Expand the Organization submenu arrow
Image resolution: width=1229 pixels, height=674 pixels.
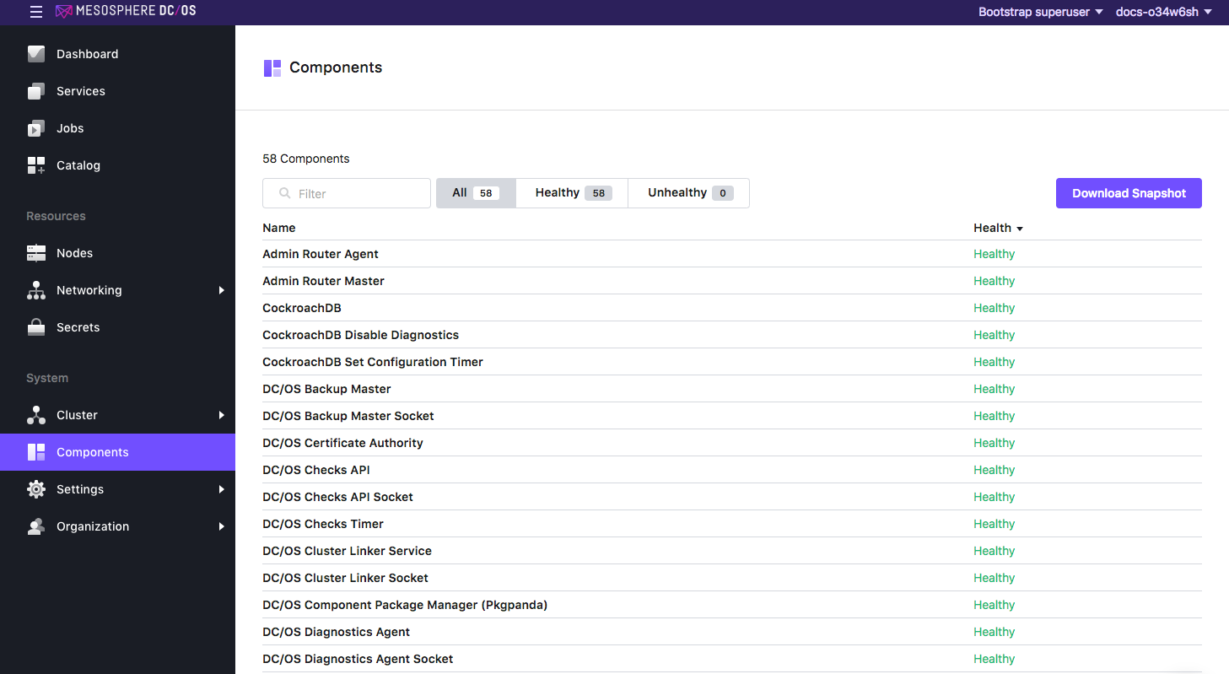pyautogui.click(x=222, y=526)
